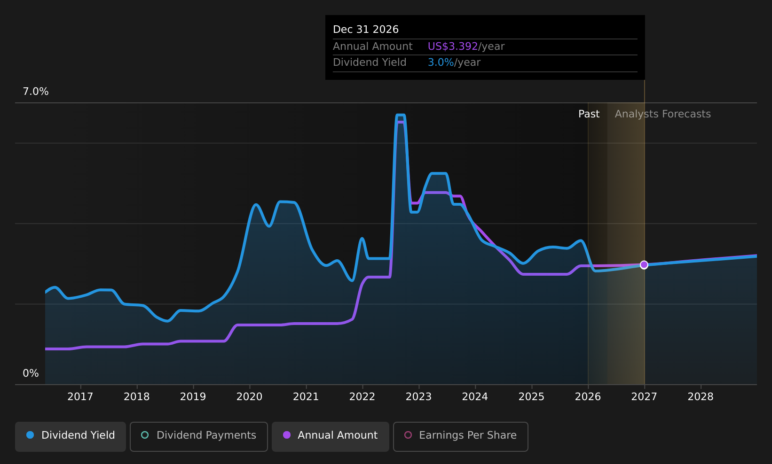Click the US$3.392/year tooltip value
The width and height of the screenshot is (772, 464).
click(466, 46)
